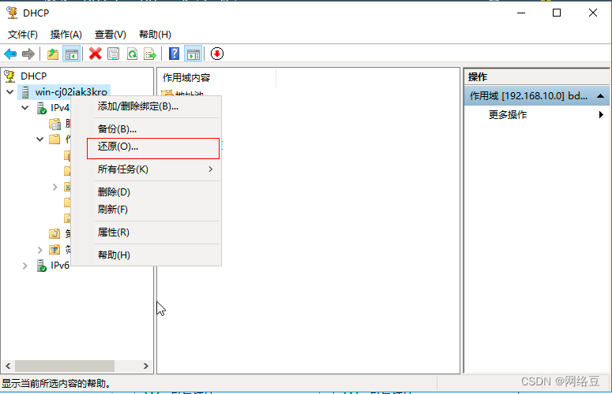
Task: Maximize the DHCP window
Action: click(557, 13)
